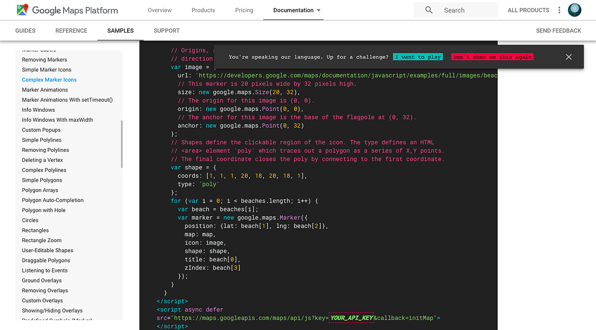Open the Complex Polylines sample
Viewport: 596px width, 330px height.
point(44,170)
